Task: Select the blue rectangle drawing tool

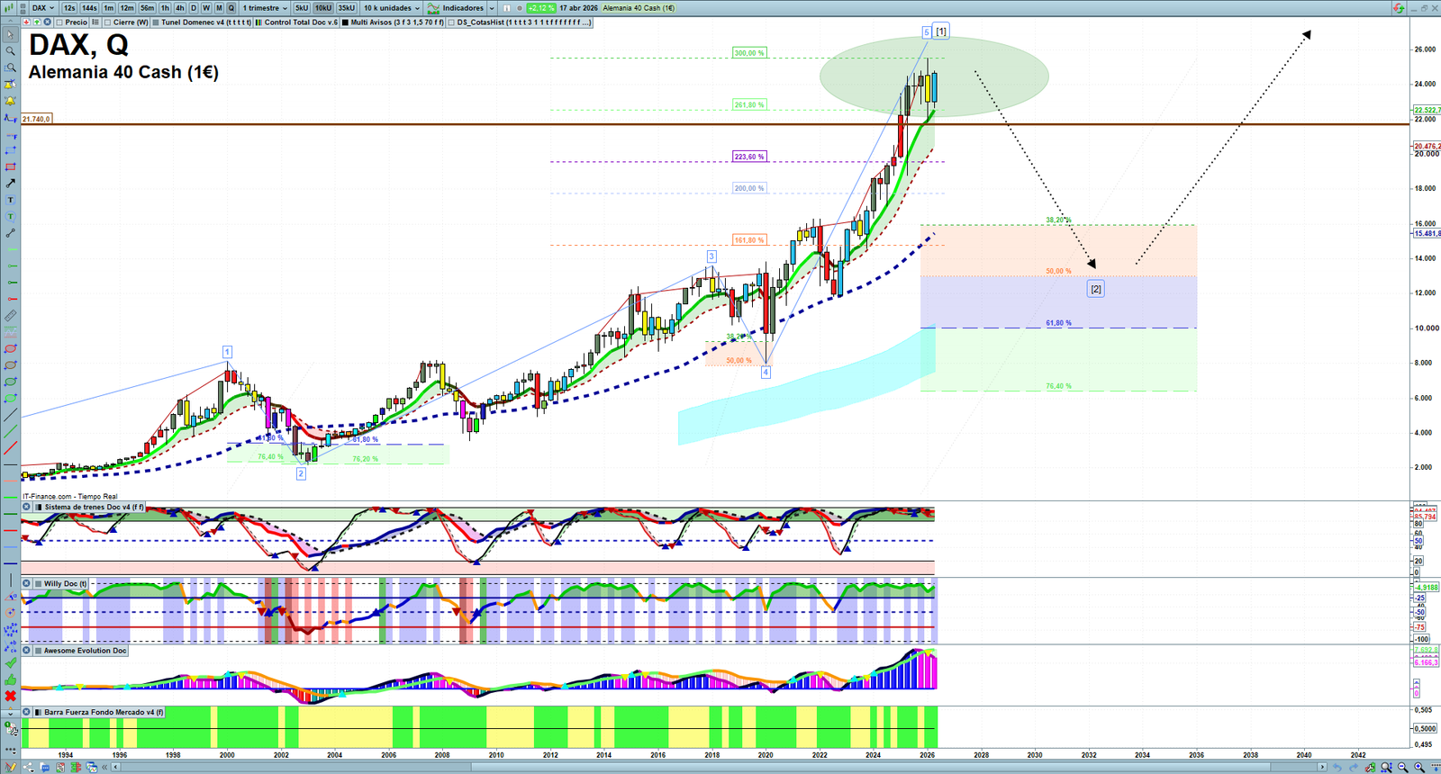Action: [x=10, y=150]
